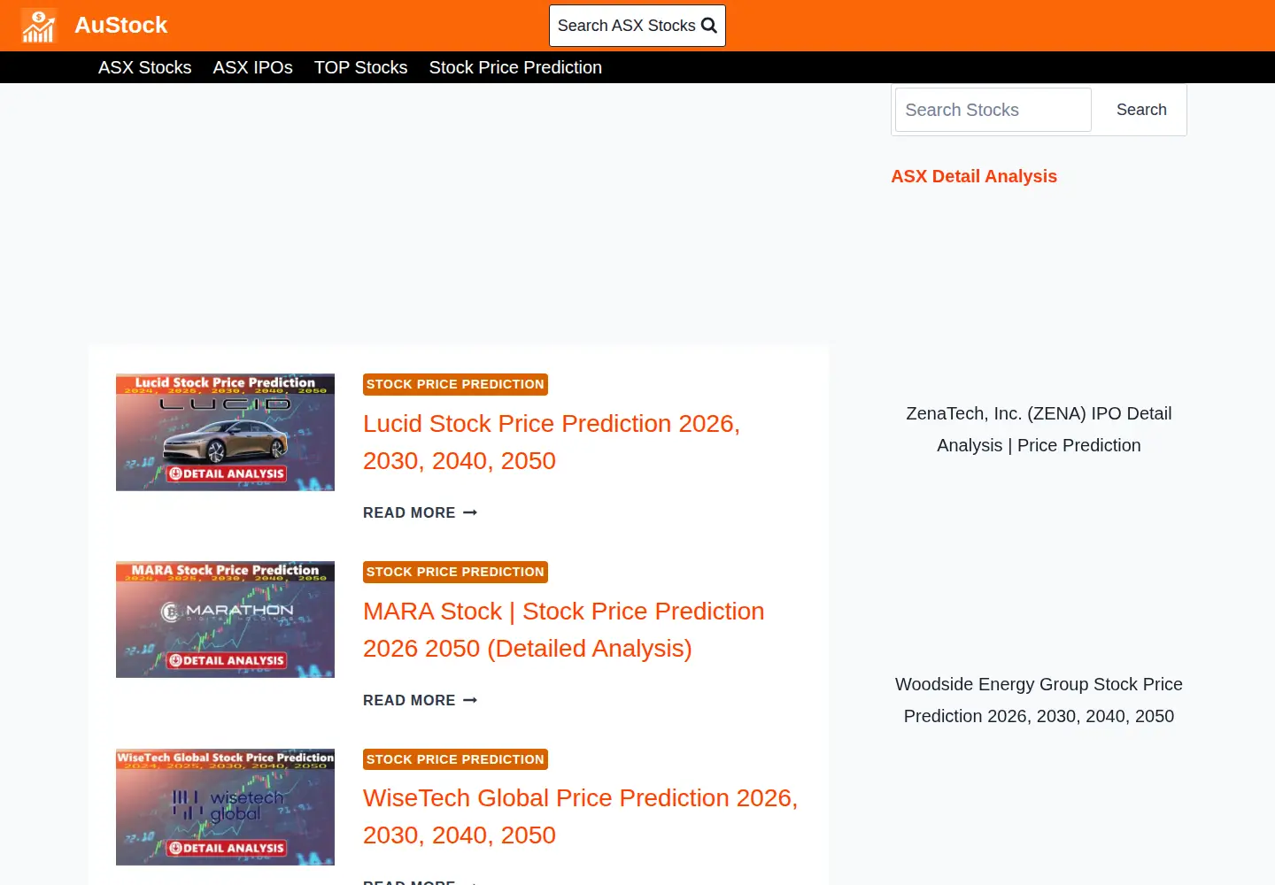Click the magnifier icon in Search ASX Stocks

[709, 26]
